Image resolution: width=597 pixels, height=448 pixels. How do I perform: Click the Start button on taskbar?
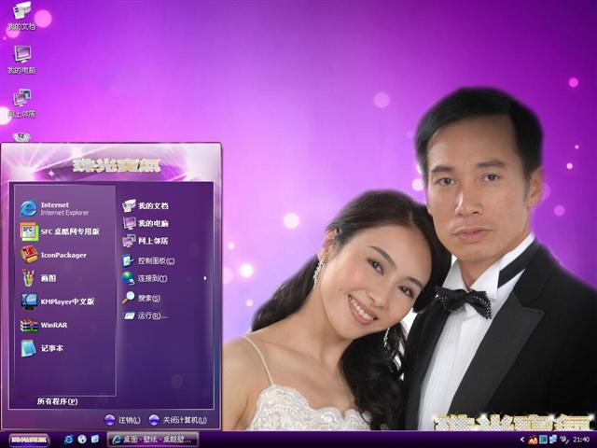coord(29,440)
